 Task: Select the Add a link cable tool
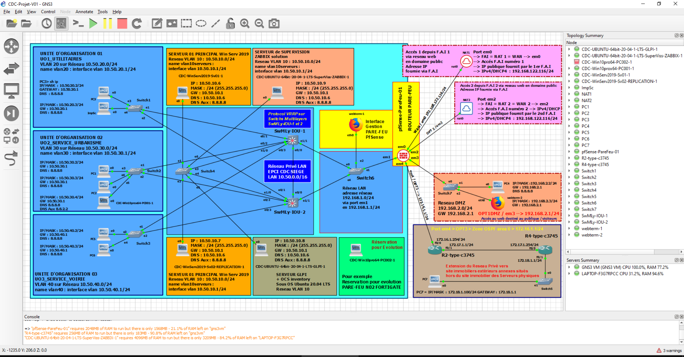click(x=11, y=158)
